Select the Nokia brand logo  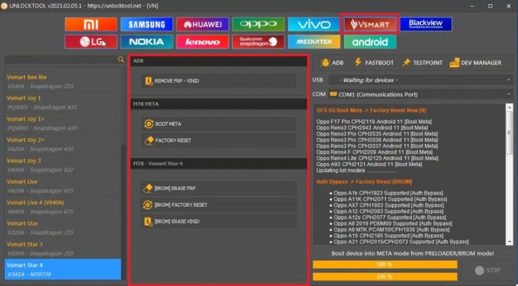(x=146, y=42)
